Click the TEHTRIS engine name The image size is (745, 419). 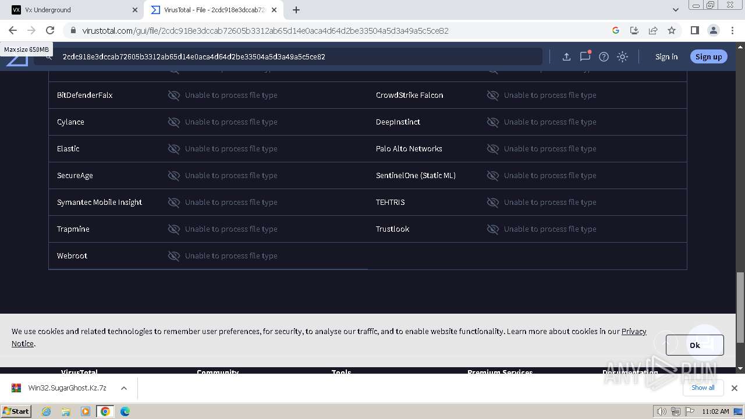(390, 202)
